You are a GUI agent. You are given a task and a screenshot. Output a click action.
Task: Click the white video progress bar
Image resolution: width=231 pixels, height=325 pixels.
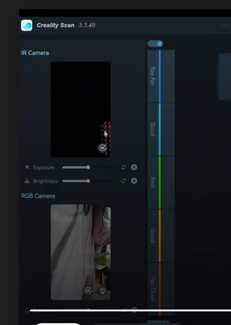pos(130,310)
